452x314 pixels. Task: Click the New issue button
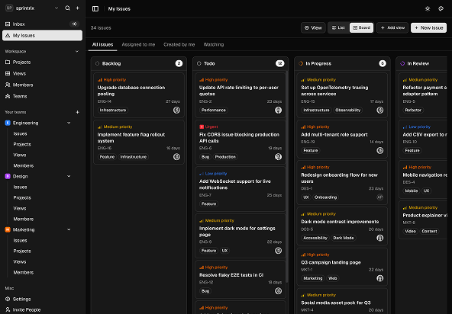[x=428, y=27]
